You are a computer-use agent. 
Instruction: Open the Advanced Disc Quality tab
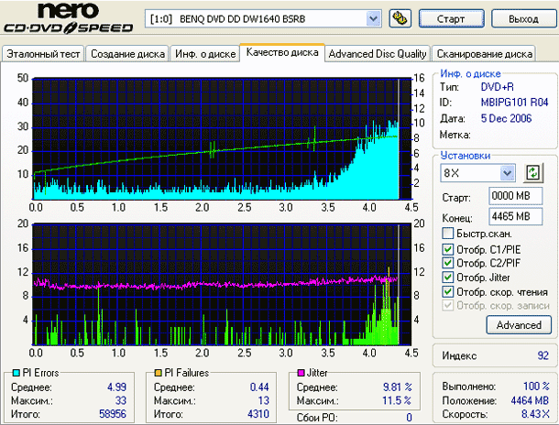[x=378, y=54]
